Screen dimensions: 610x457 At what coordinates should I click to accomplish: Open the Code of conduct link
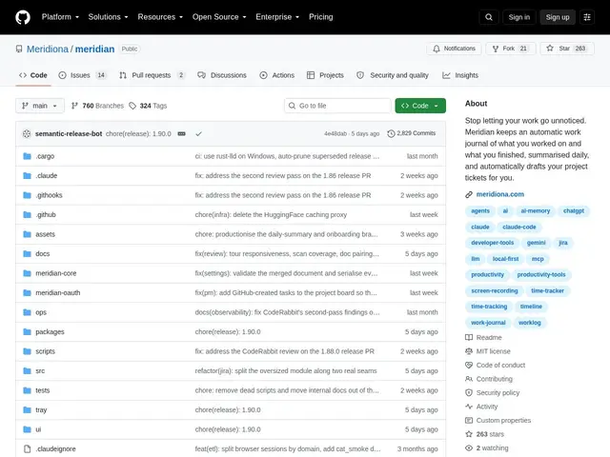pyautogui.click(x=500, y=366)
